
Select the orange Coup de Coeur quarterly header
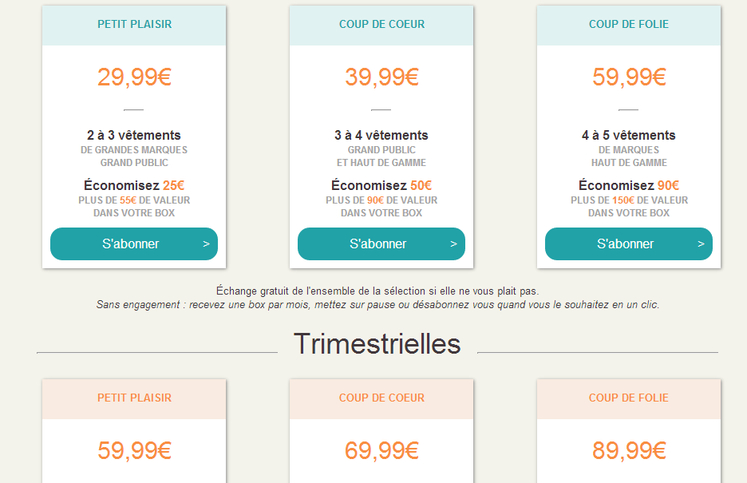(381, 398)
